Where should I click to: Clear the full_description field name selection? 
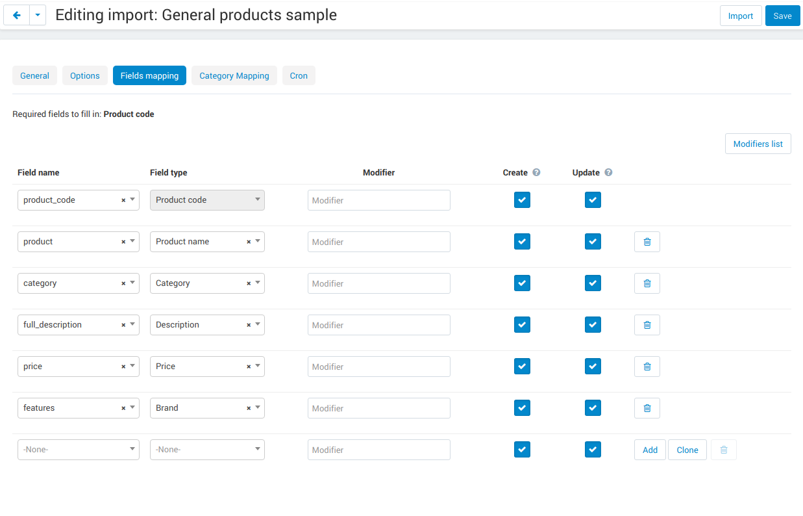pos(123,325)
